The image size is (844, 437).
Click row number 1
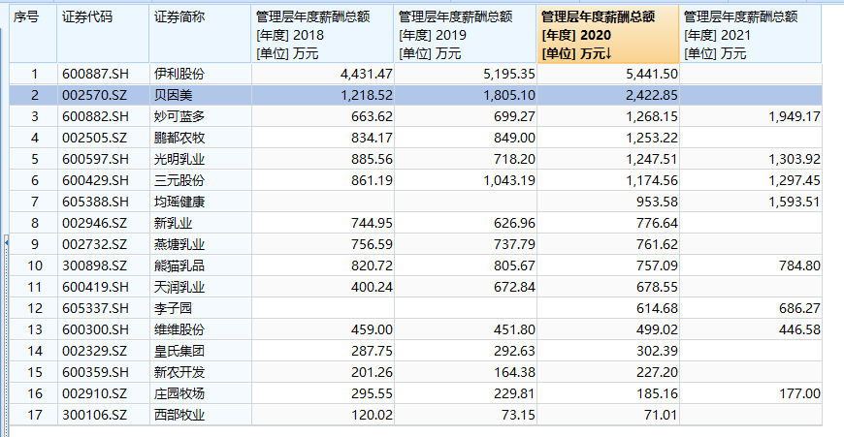tap(35, 74)
